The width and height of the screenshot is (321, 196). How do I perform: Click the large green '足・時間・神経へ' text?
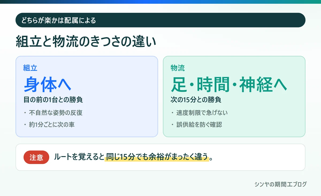click(x=229, y=84)
